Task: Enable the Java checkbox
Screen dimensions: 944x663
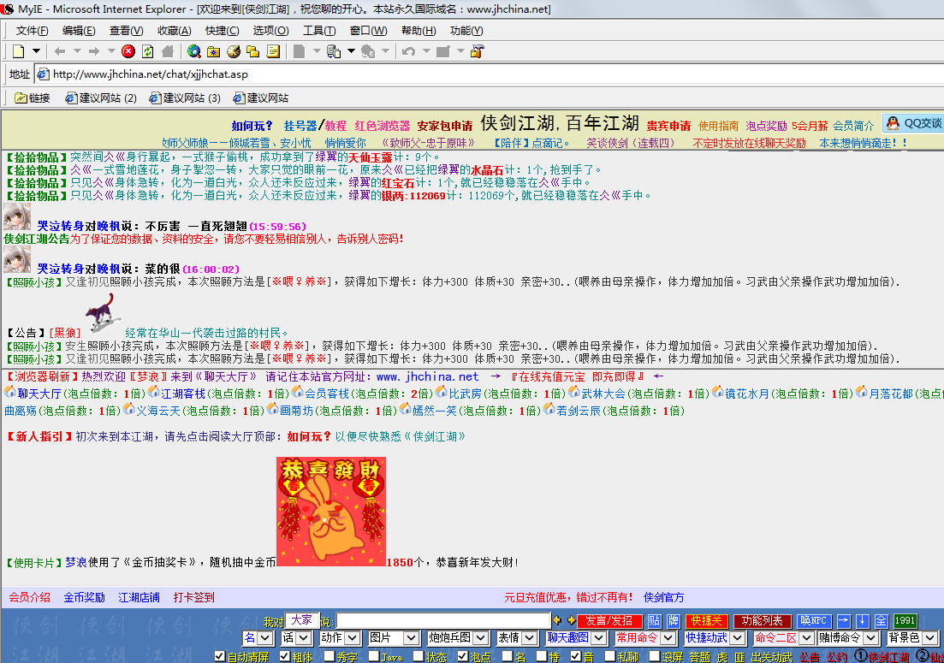Action: point(374,656)
